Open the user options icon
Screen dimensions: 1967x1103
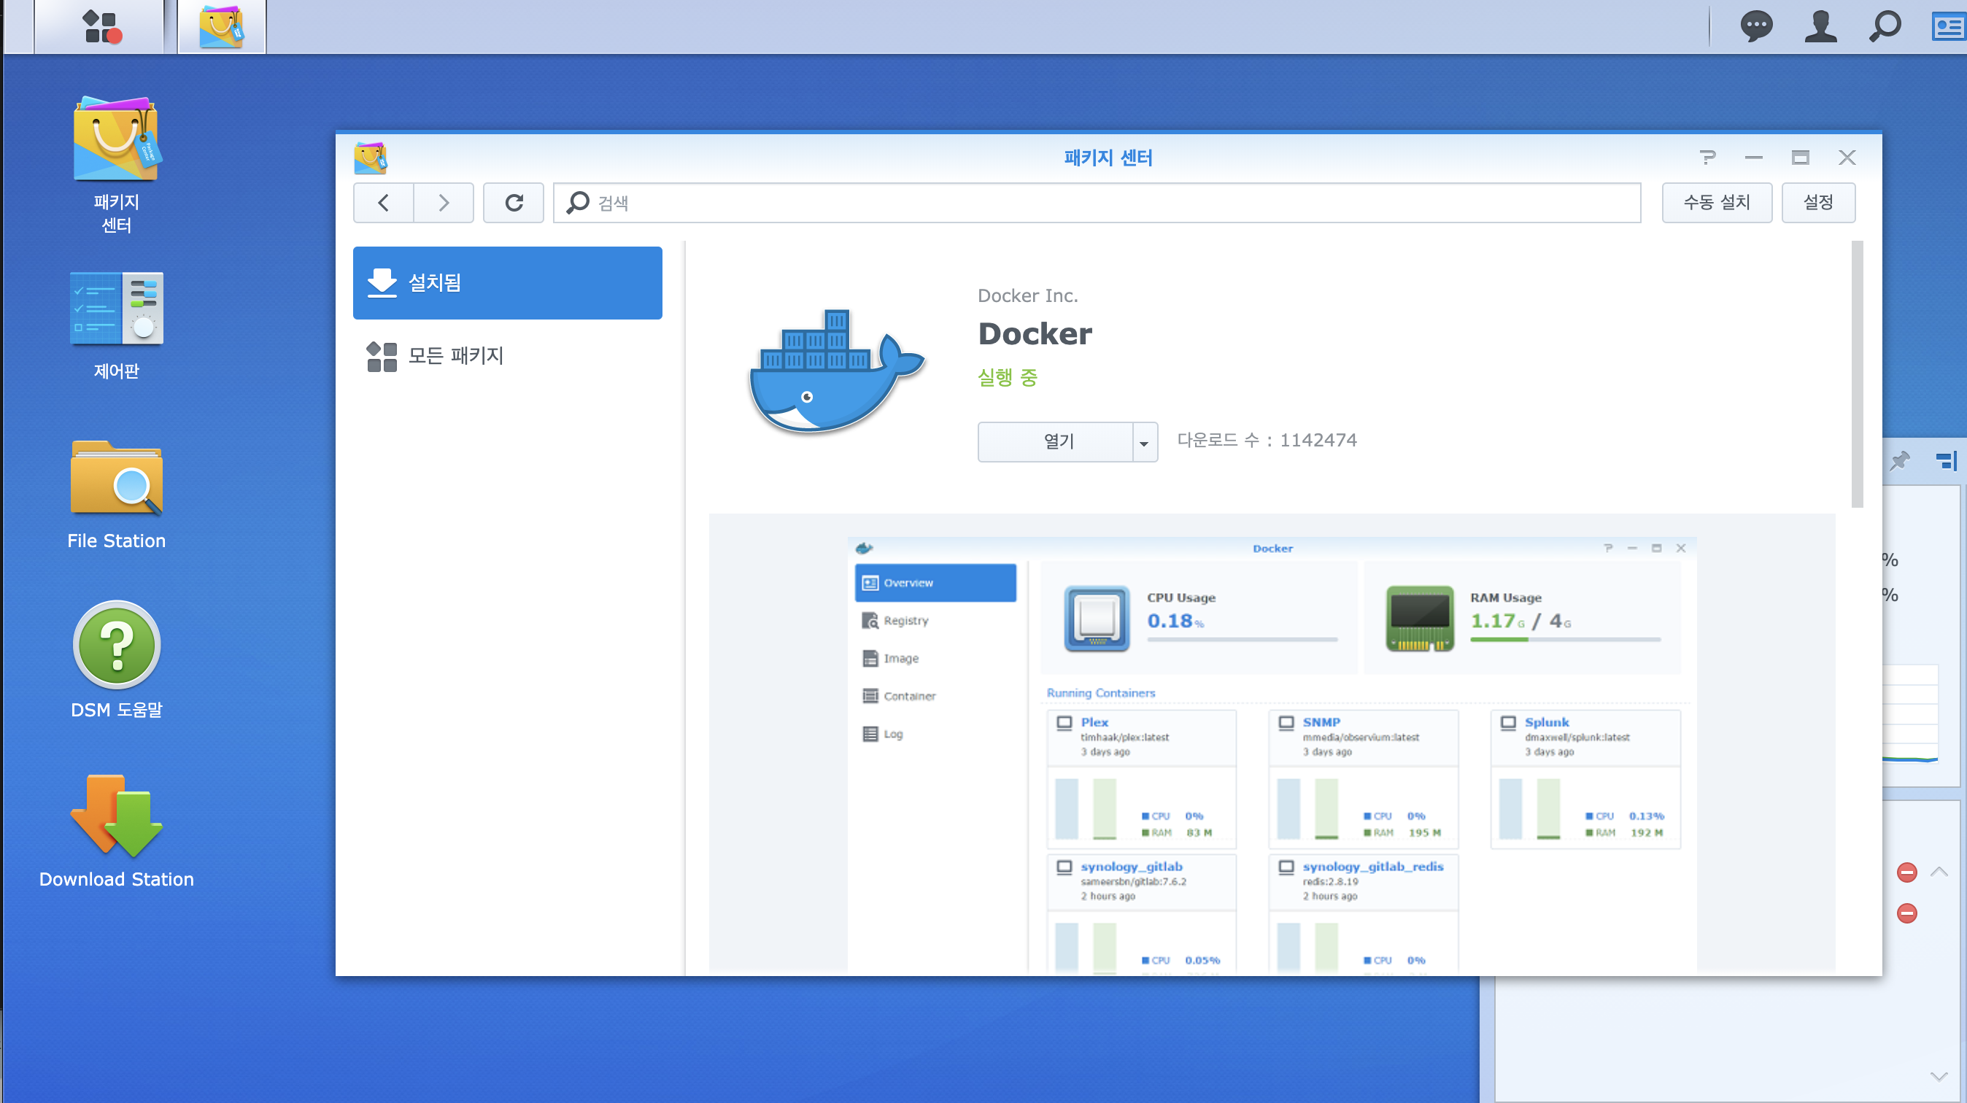1820,27
